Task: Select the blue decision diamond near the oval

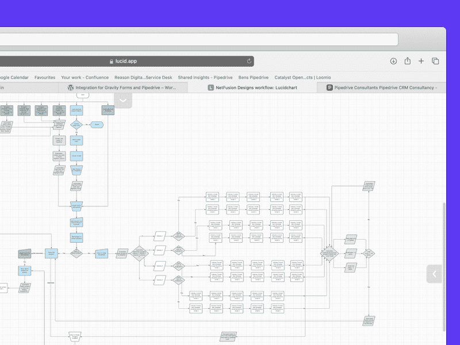Action: 76,125
